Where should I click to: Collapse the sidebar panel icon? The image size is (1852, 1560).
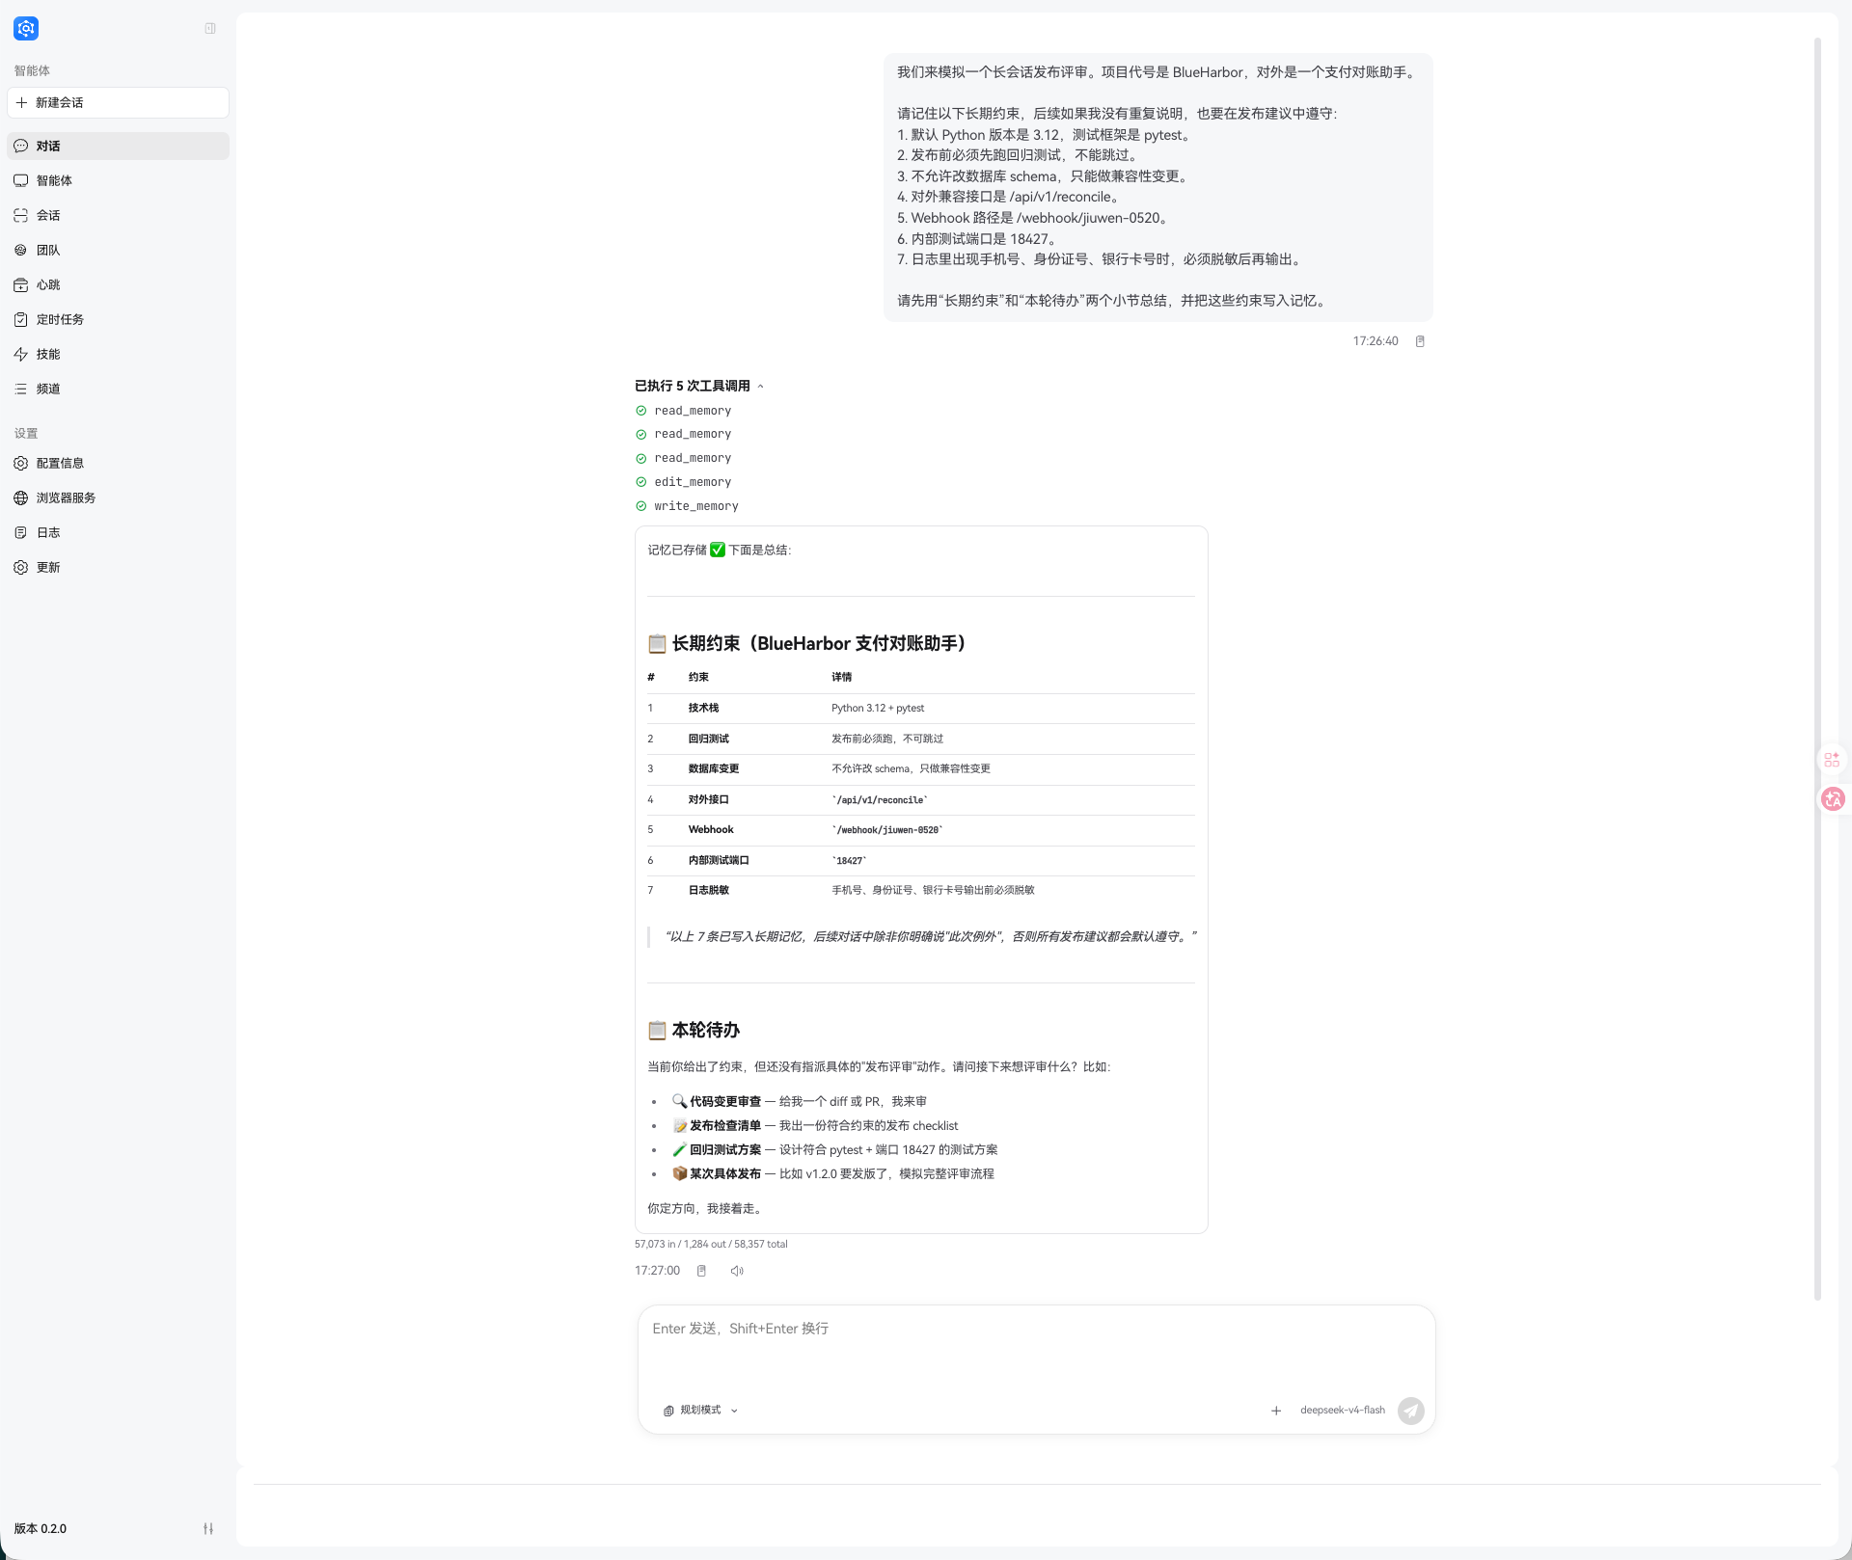tap(210, 29)
